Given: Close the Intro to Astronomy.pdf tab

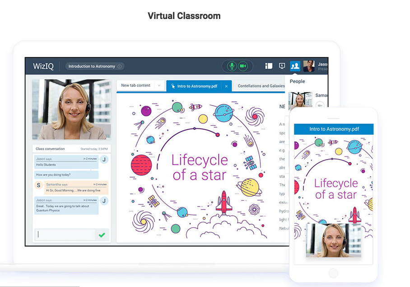Looking at the screenshot, I should point(226,86).
